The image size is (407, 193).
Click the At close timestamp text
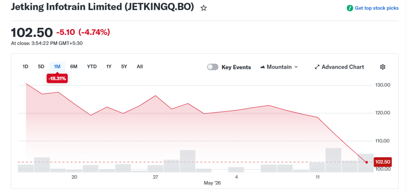tap(47, 43)
